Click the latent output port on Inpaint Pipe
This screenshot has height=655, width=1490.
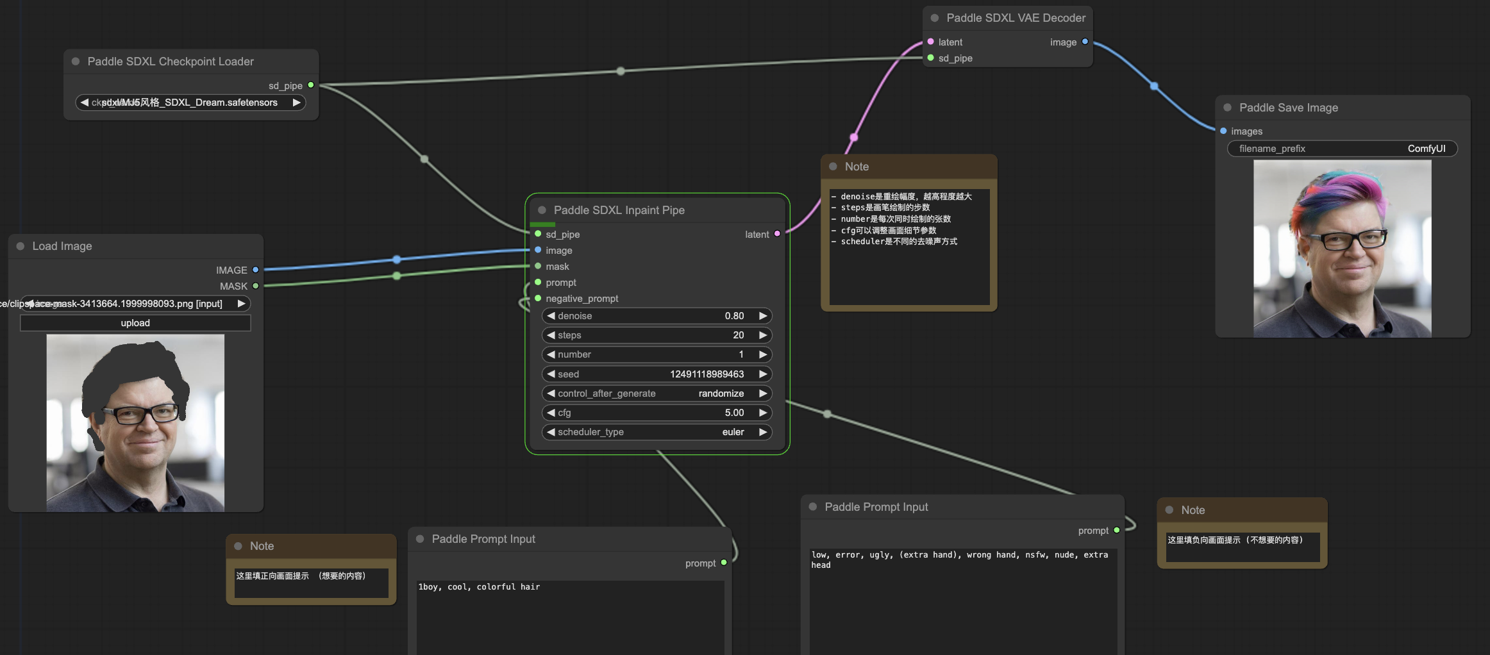click(777, 234)
